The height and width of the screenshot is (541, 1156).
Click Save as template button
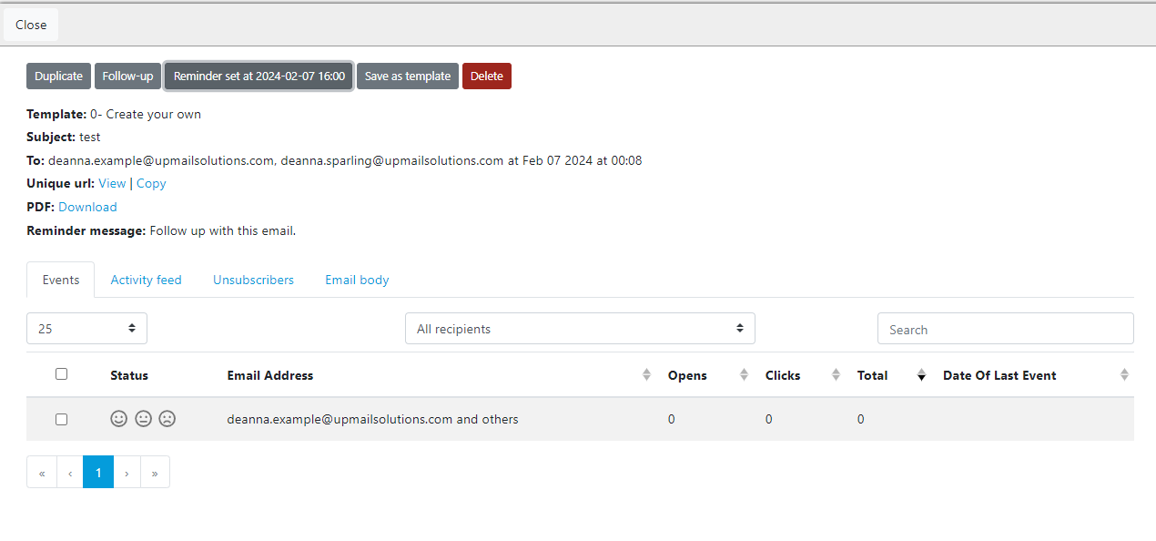click(x=408, y=77)
